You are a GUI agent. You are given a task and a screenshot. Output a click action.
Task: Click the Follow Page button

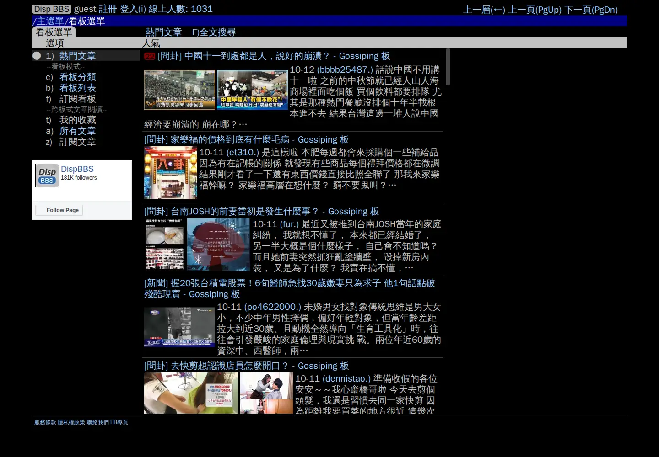point(59,210)
